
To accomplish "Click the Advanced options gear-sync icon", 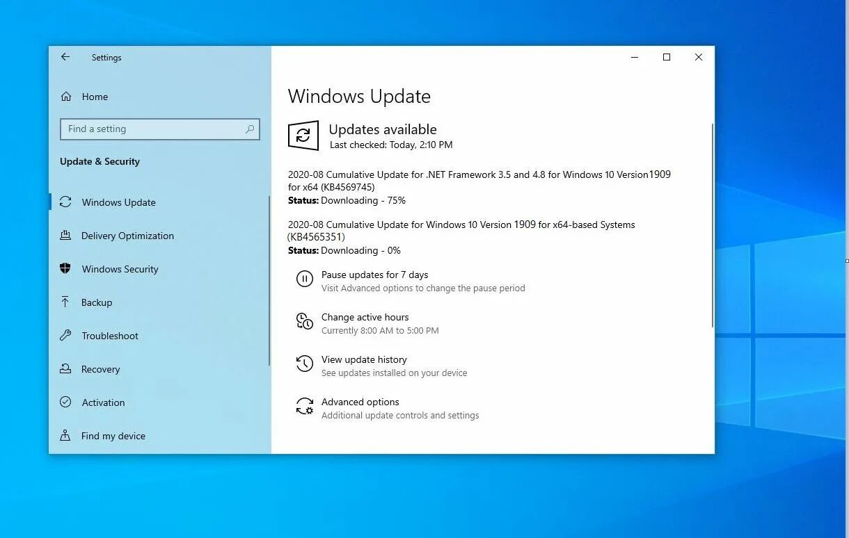I will tap(305, 406).
